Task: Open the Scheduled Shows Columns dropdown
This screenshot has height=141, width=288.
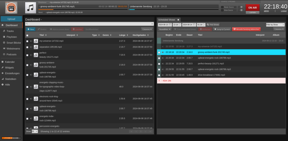Action: point(279,29)
